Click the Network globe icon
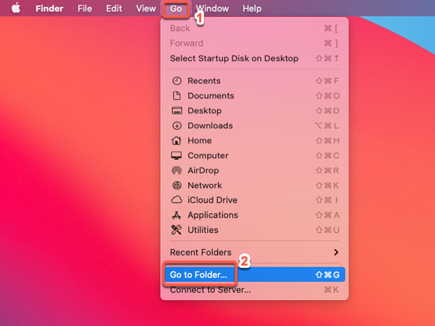Screen dimensions: 435x326 (x=177, y=185)
